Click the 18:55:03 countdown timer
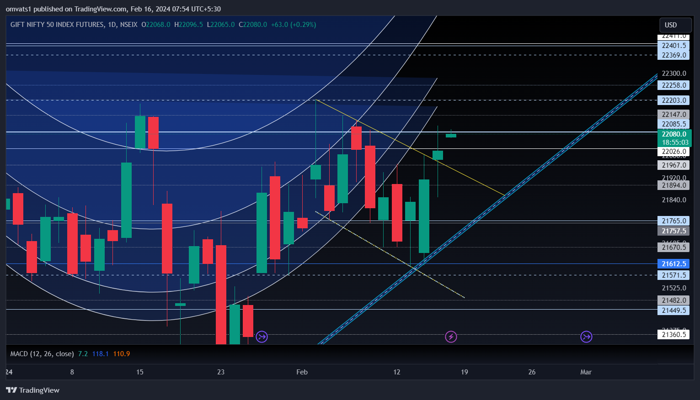Screen dimensions: 700x400 pos(675,142)
